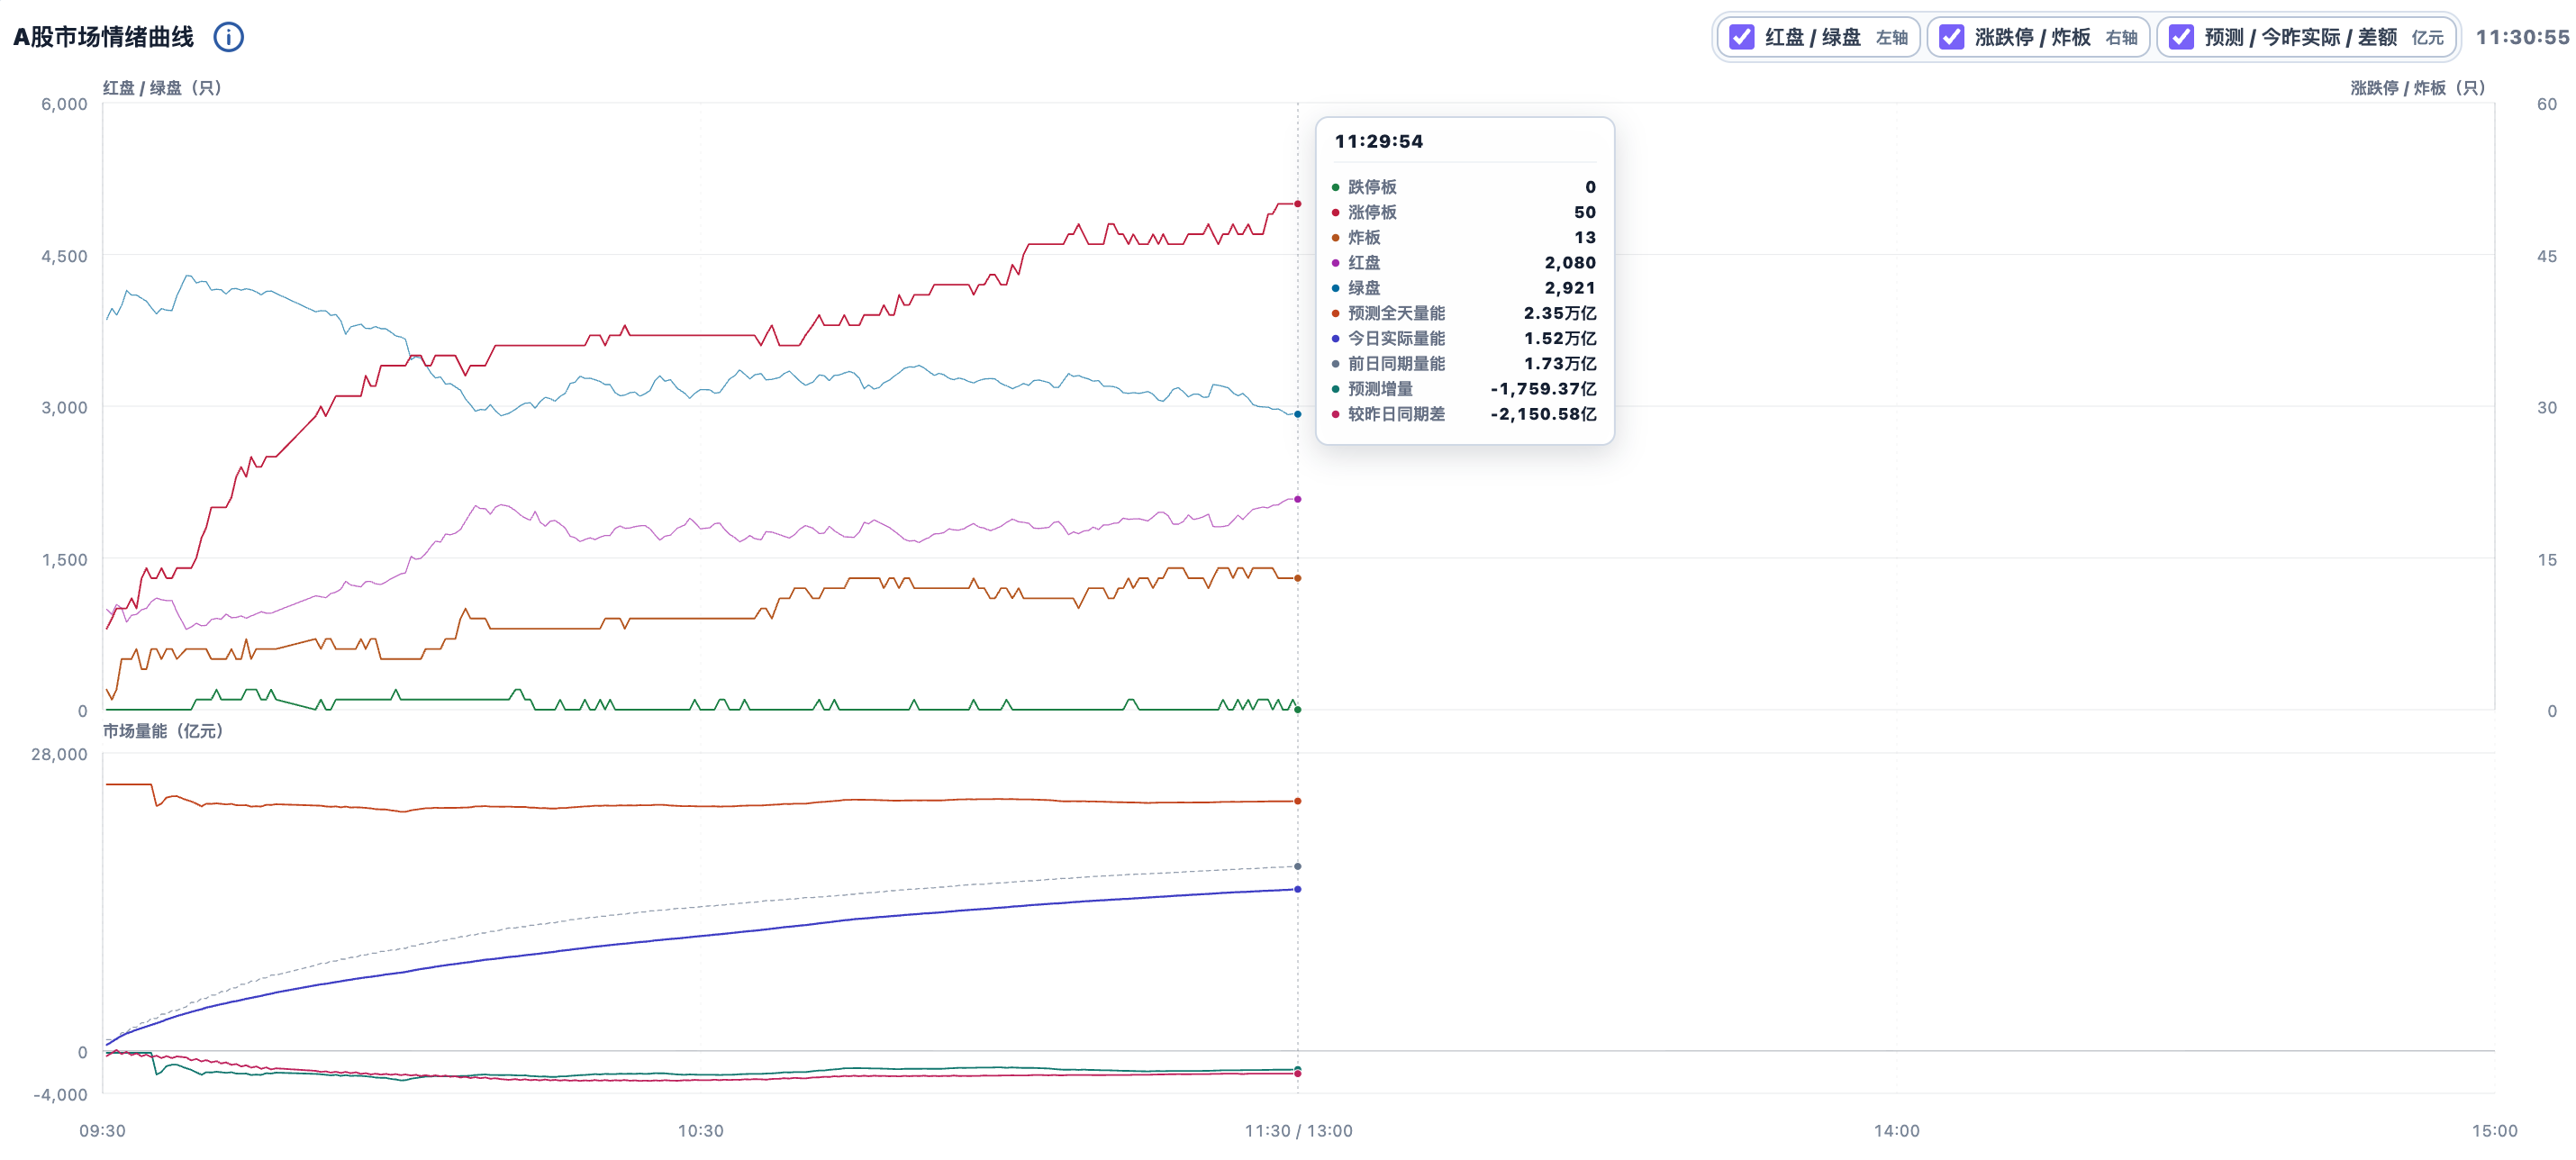
Task: Click the 11:29:54 tooltip timestamp
Action: (x=1379, y=141)
